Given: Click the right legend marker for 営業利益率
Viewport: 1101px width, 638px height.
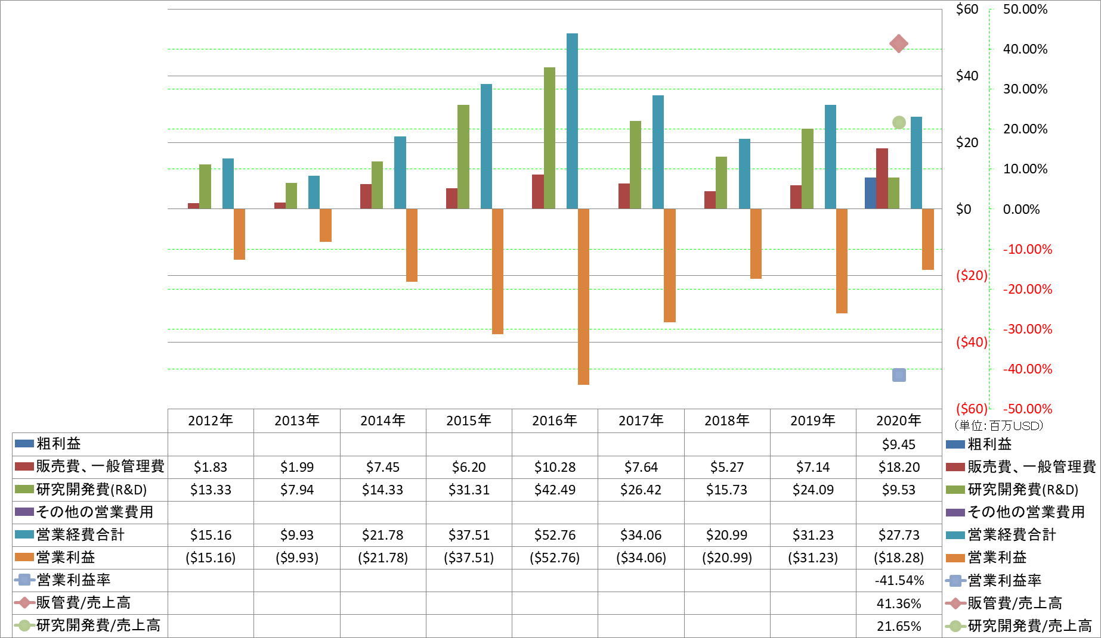Looking at the screenshot, I should pyautogui.click(x=955, y=580).
